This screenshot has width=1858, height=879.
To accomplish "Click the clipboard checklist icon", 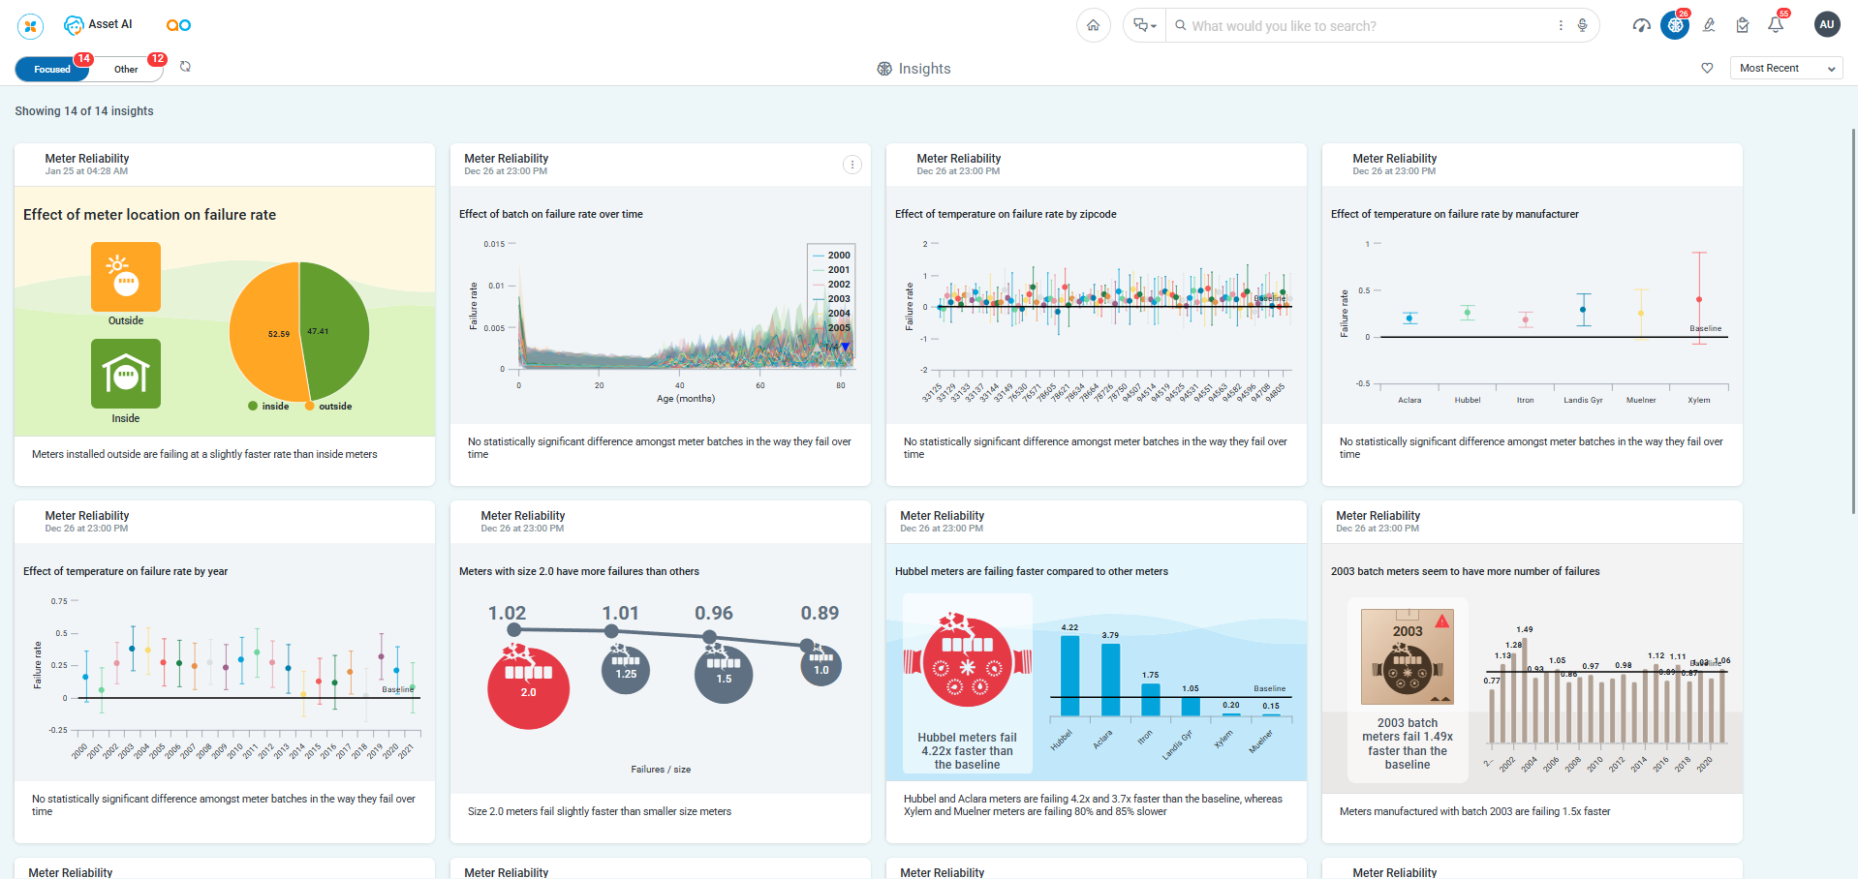I will coord(1742,25).
